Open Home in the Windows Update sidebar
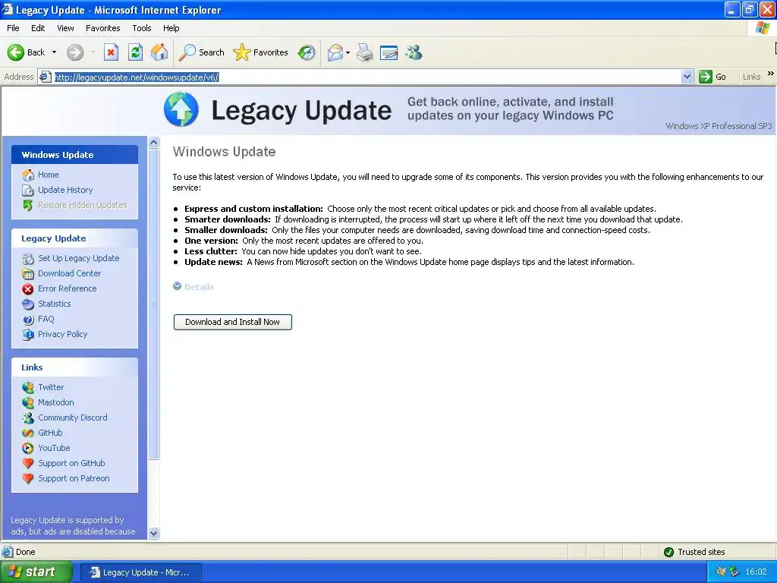The height and width of the screenshot is (583, 777). (x=48, y=175)
